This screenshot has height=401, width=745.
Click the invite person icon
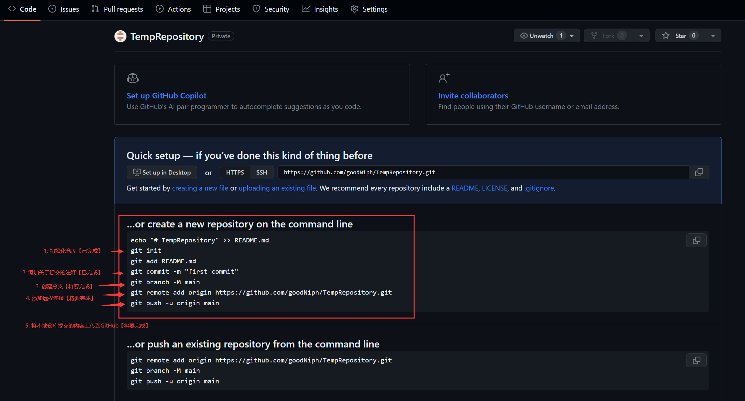pos(444,78)
